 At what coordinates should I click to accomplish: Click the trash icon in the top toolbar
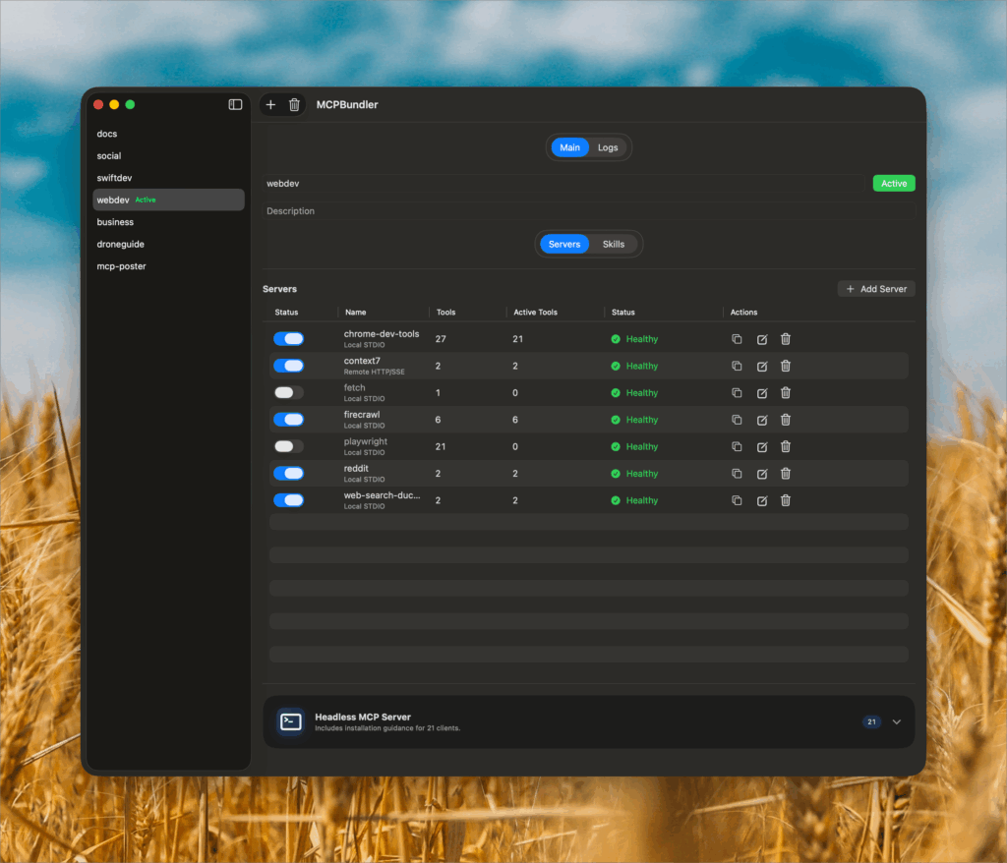(294, 105)
